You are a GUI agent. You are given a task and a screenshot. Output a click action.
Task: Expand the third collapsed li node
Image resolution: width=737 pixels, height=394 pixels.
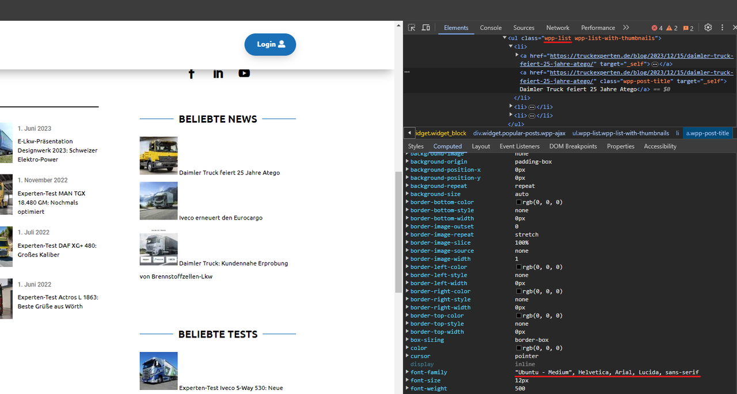(511, 115)
